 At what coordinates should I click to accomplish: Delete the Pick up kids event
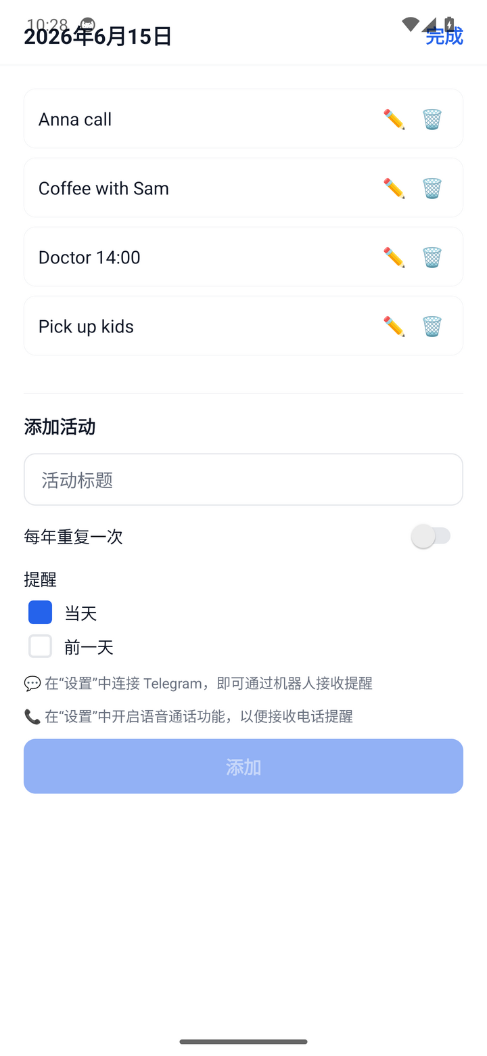click(x=432, y=326)
